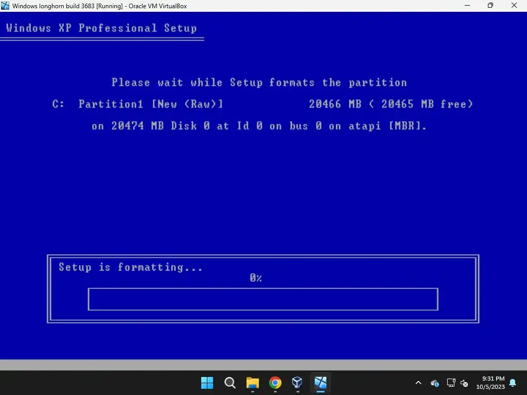Viewport: 527px width, 395px height.
Task: Click 'Windows XP Professional Setup' header
Action: [x=101, y=28]
